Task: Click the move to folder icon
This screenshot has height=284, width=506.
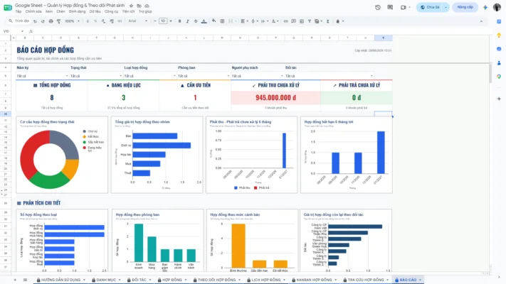Action: click(139, 6)
